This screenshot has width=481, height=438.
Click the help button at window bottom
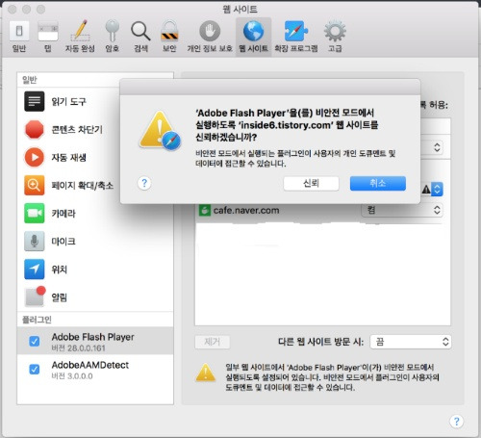pyautogui.click(x=456, y=421)
